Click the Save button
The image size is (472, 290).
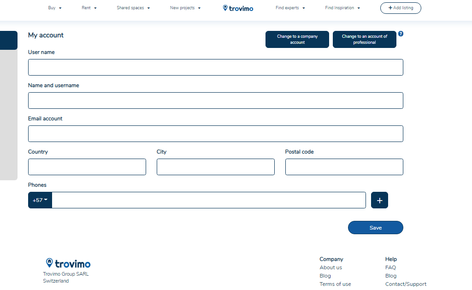tap(375, 228)
